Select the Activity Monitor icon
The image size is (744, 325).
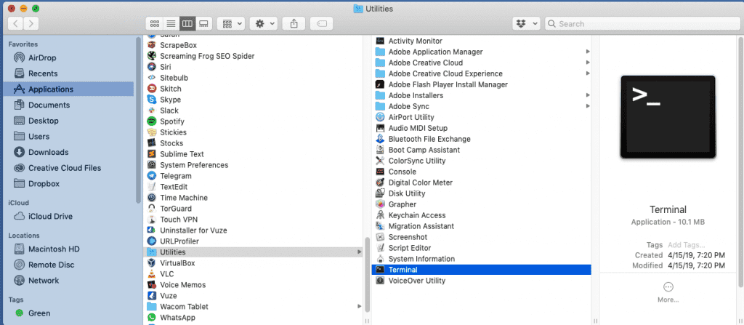(380, 41)
